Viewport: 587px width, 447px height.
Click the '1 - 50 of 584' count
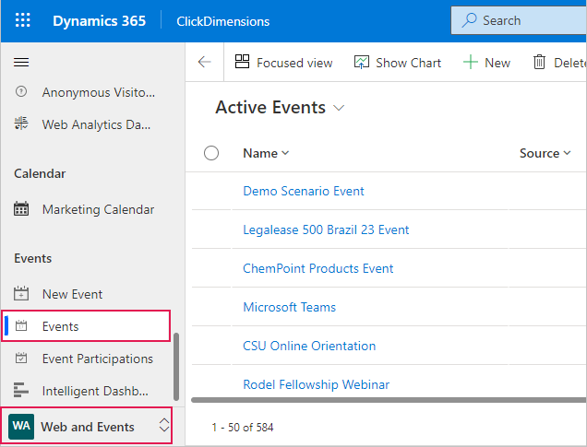click(x=243, y=428)
